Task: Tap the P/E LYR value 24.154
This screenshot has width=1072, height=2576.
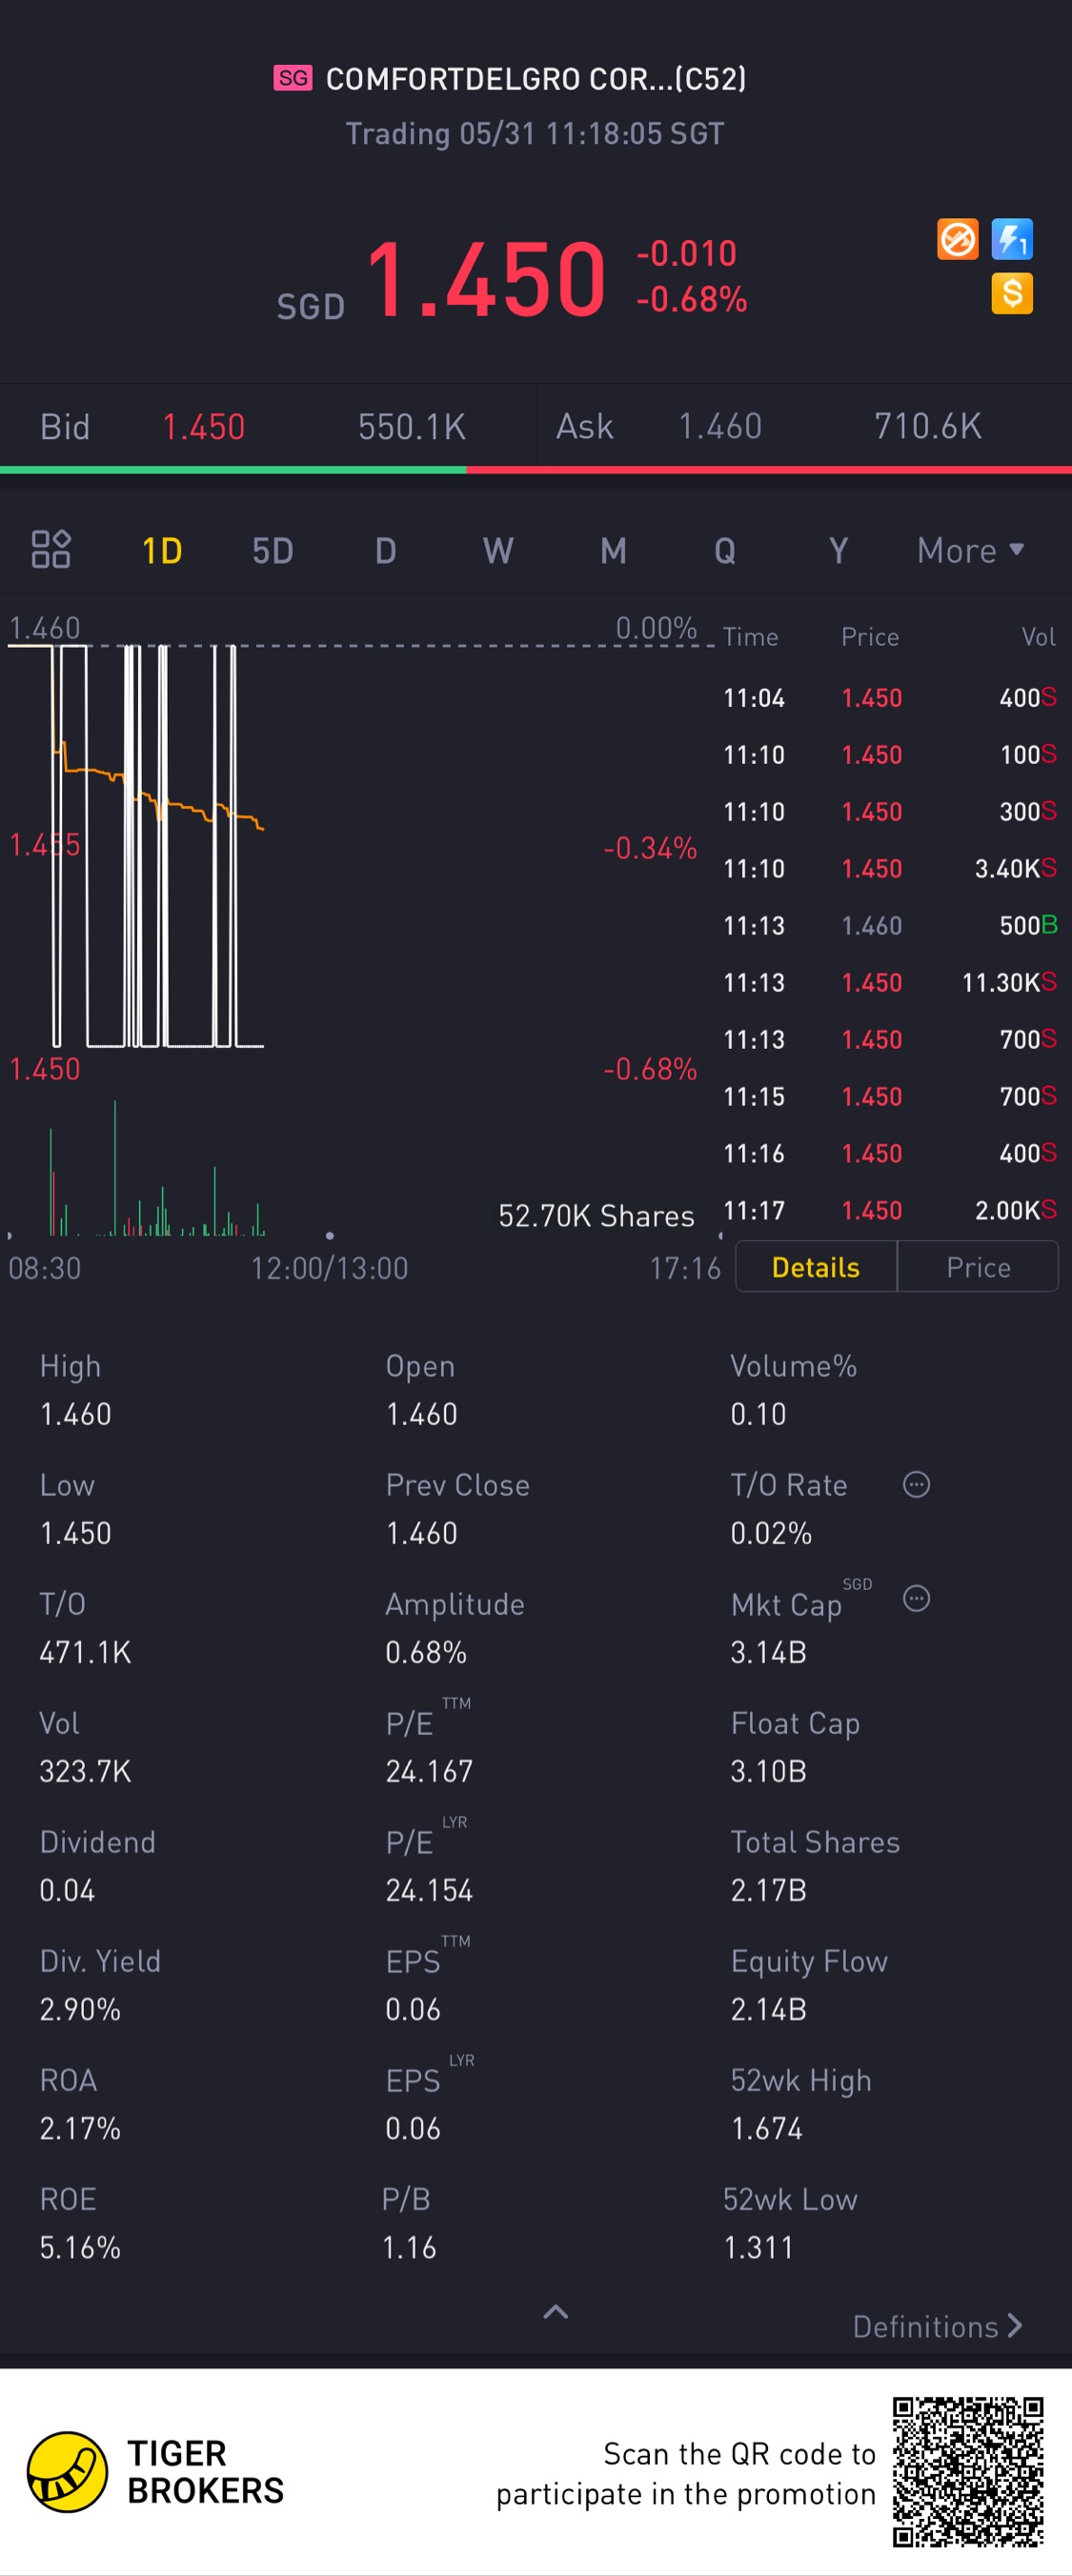Action: pos(429,1890)
